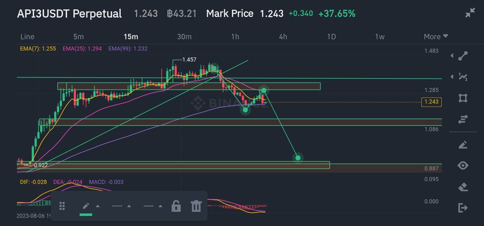484x226 pixels.
Task: Select the 15m timeframe
Action: point(131,37)
